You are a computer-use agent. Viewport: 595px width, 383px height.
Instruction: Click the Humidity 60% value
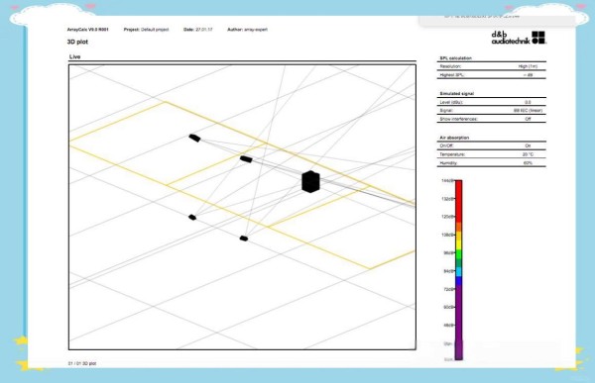pos(528,163)
